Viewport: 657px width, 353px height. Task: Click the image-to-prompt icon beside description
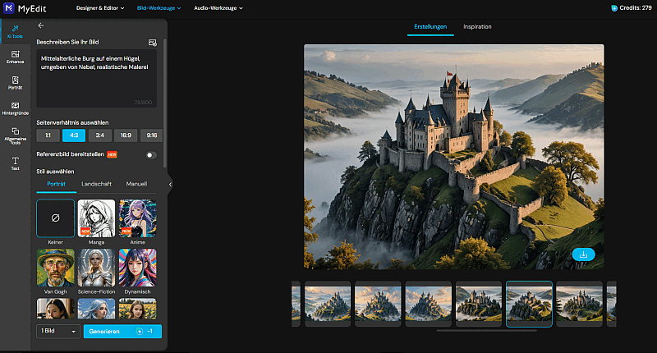[x=152, y=41]
